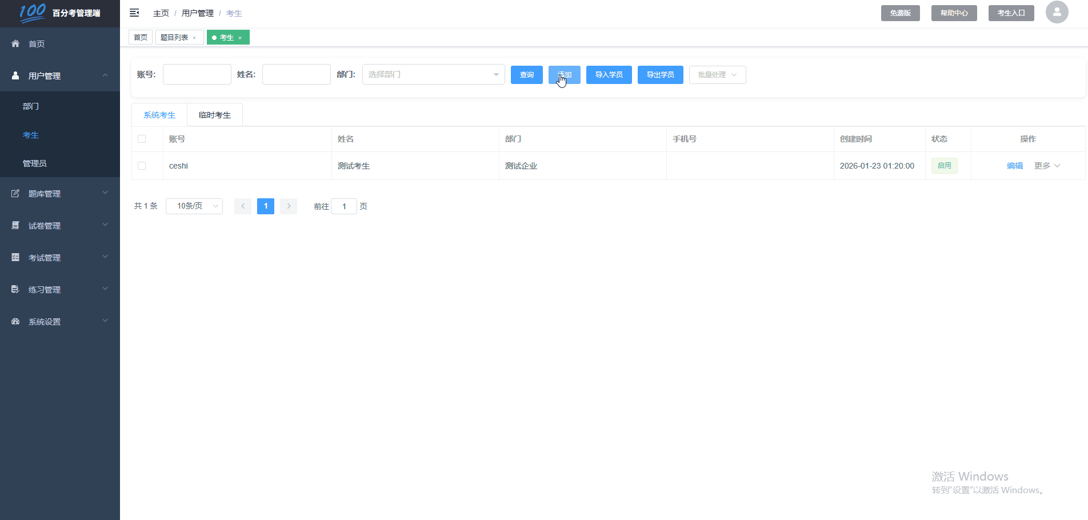
Task: Click the 编辑 link for ceshi
Action: point(1014,166)
